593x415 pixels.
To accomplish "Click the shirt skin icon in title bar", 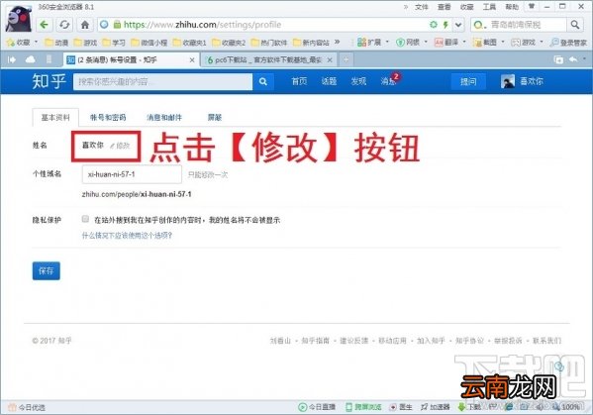I will (x=531, y=6).
